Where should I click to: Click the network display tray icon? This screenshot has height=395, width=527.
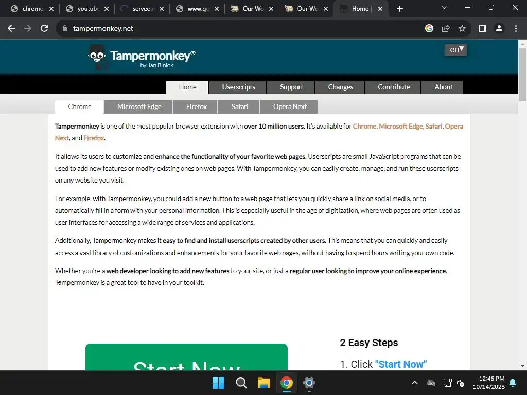click(447, 383)
